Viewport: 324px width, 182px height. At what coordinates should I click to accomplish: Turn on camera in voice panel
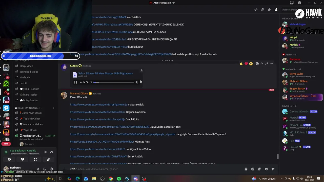click(x=9, y=159)
